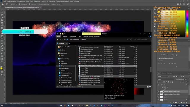Select the Lasso tool
190x107 pixels.
(x=2, y=15)
